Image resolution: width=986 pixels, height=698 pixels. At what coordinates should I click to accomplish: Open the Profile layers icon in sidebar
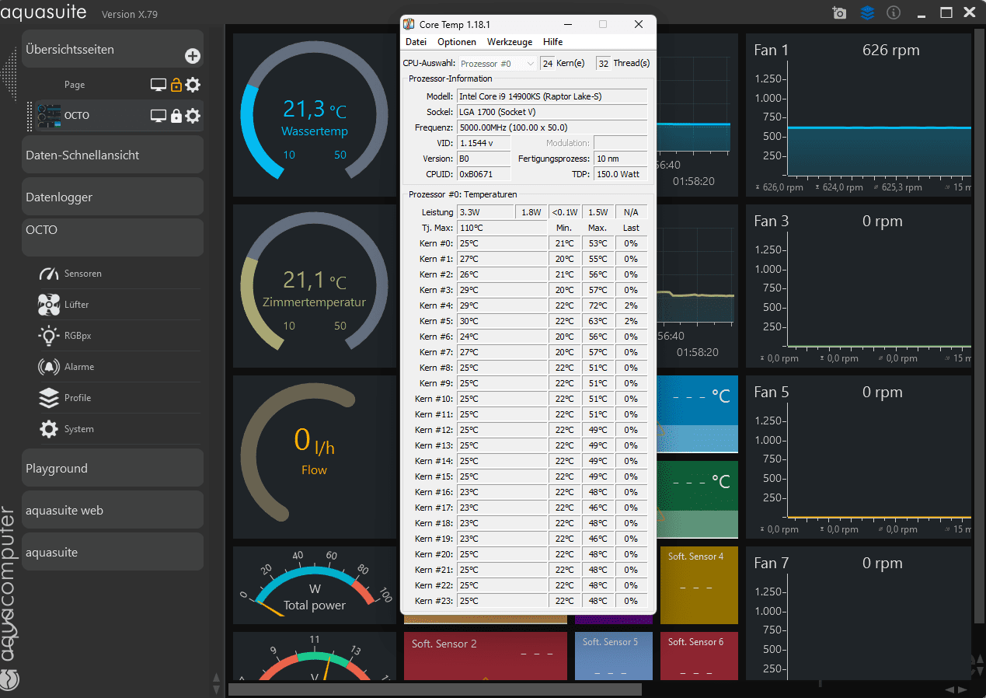coord(49,398)
